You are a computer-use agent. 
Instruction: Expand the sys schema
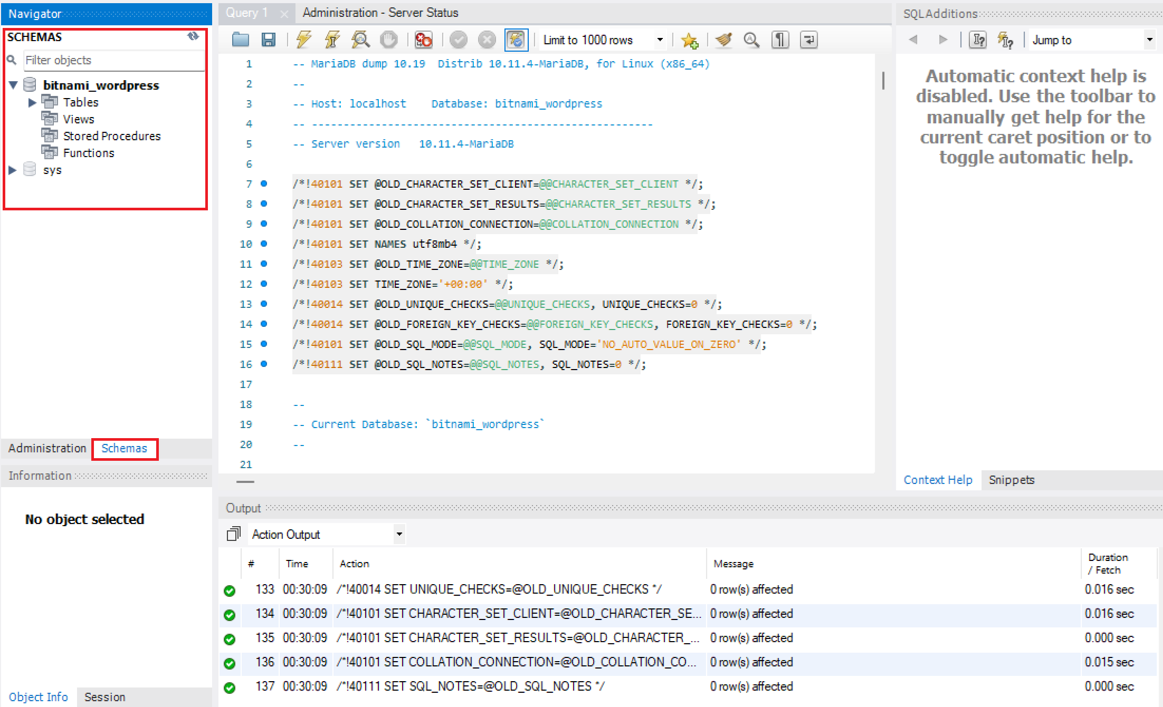[13, 170]
